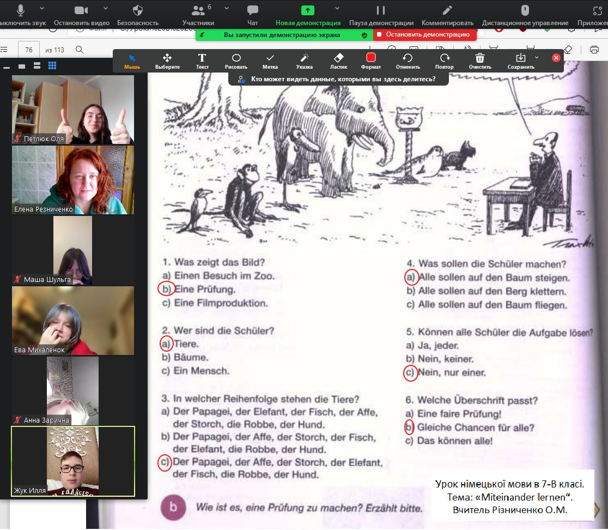Select the Ластик eraser tool

(x=338, y=60)
